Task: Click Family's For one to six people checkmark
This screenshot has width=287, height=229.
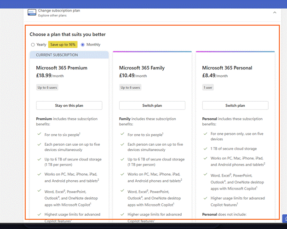Action: (x=122, y=134)
